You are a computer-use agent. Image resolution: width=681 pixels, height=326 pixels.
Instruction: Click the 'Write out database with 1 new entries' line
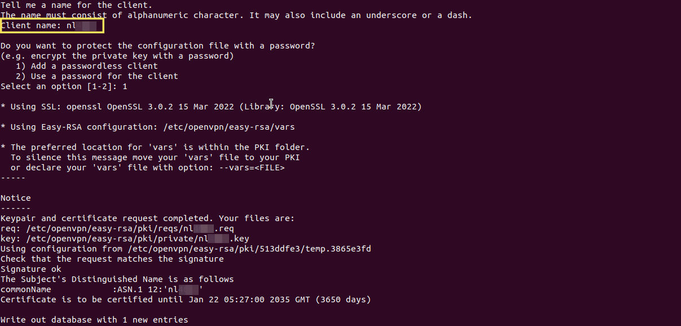pyautogui.click(x=94, y=320)
